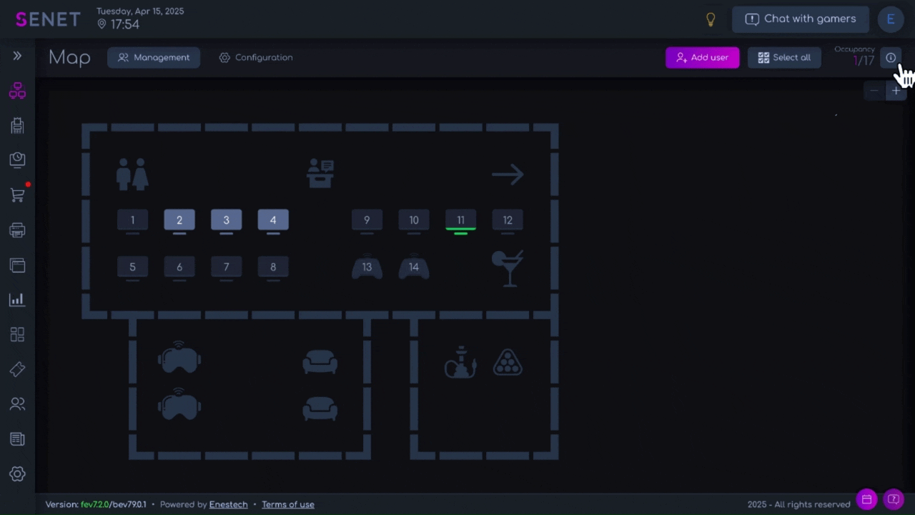Select gamepad console station 13
The image size is (915, 515).
(367, 268)
